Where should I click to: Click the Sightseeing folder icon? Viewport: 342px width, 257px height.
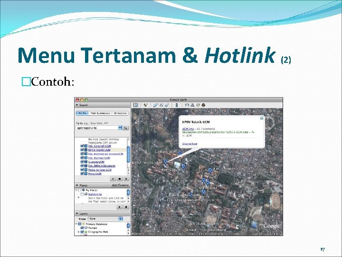point(86,194)
